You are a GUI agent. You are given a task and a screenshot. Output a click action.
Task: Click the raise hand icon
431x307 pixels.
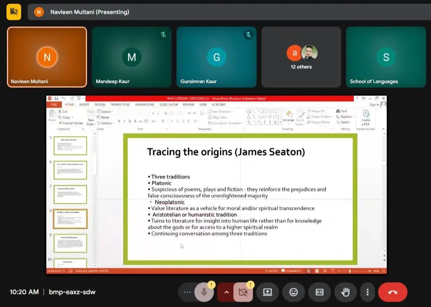[x=345, y=292]
